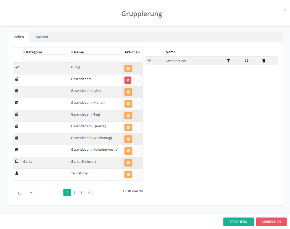This screenshot has width=290, height=229.
Task: Click the Kategorie filter input field
Action: 45,57
